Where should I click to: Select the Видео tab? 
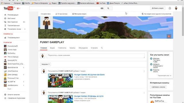tap(52, 48)
